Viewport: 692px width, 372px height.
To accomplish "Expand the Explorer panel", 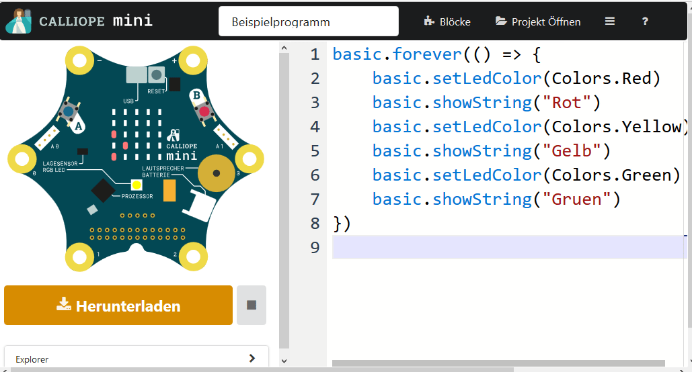I will click(137, 359).
